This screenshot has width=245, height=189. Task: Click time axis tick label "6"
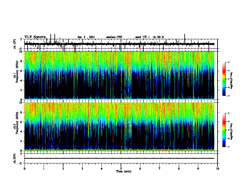pos(140,169)
